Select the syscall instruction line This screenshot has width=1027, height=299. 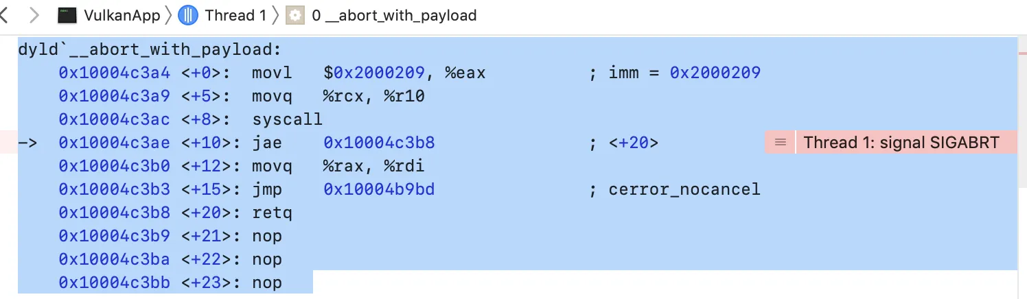coord(517,119)
